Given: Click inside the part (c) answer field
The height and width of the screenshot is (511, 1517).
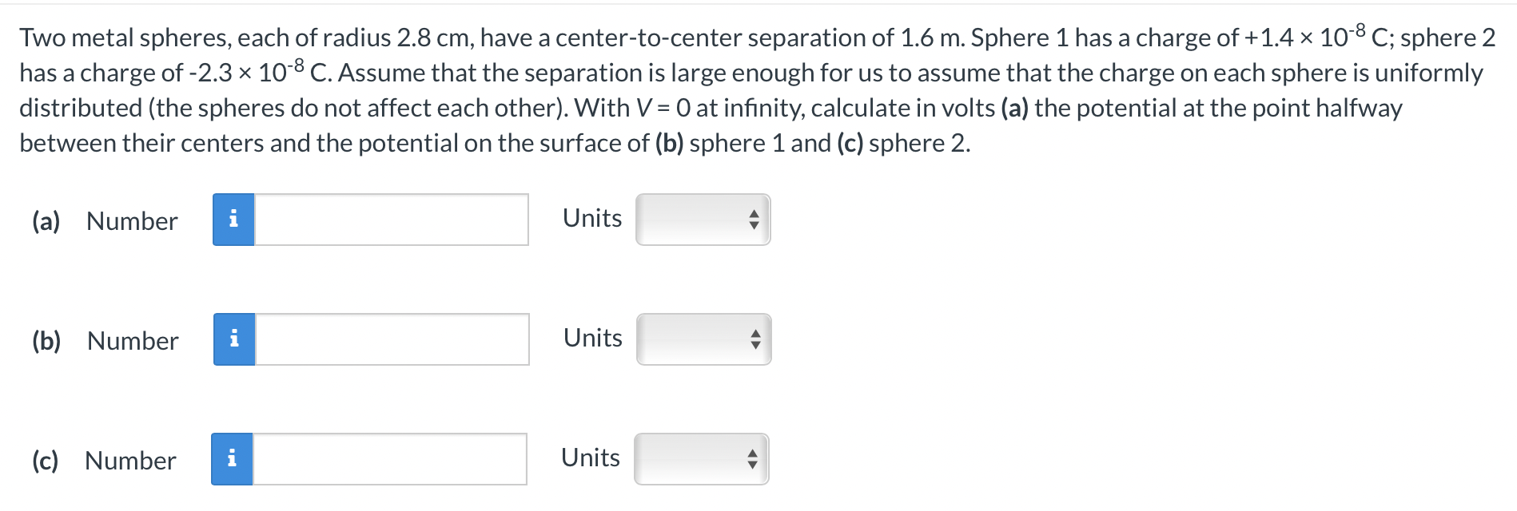Looking at the screenshot, I should coord(392,460).
